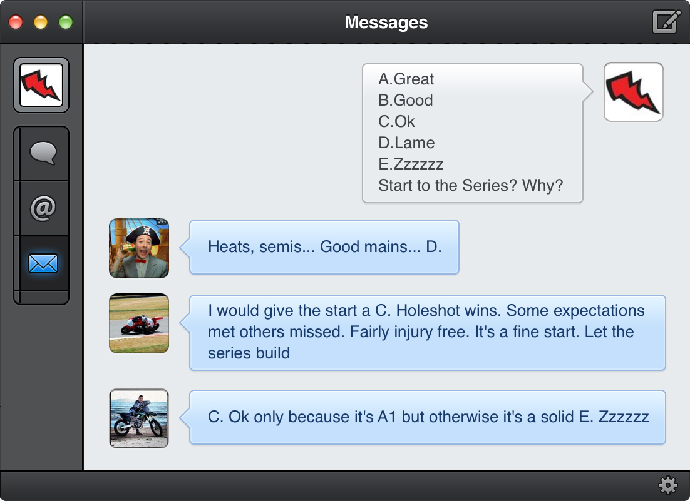Select the "C. Ok only because it's A1" reply
Screen dimensions: 690x501
click(x=428, y=417)
